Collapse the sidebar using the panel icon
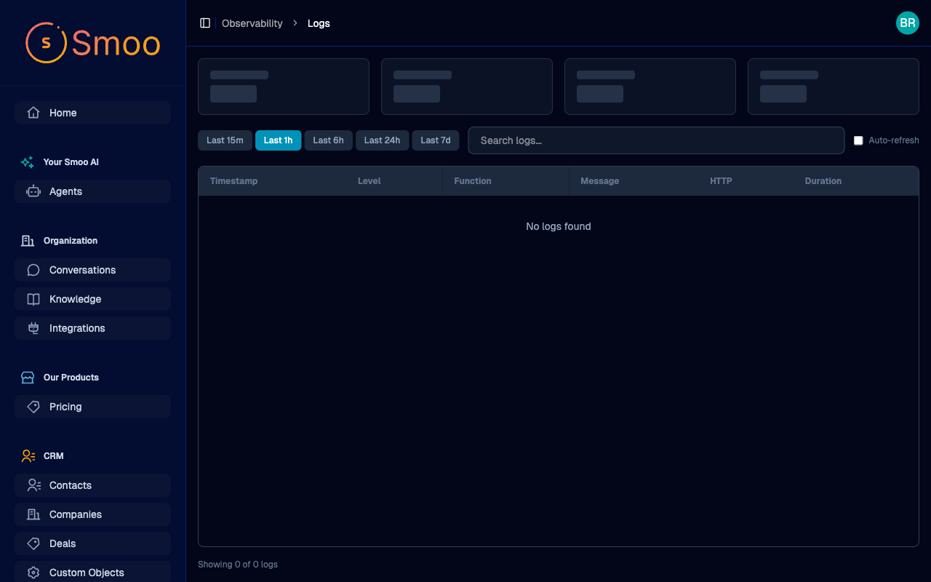Image resolution: width=931 pixels, height=582 pixels. [205, 23]
